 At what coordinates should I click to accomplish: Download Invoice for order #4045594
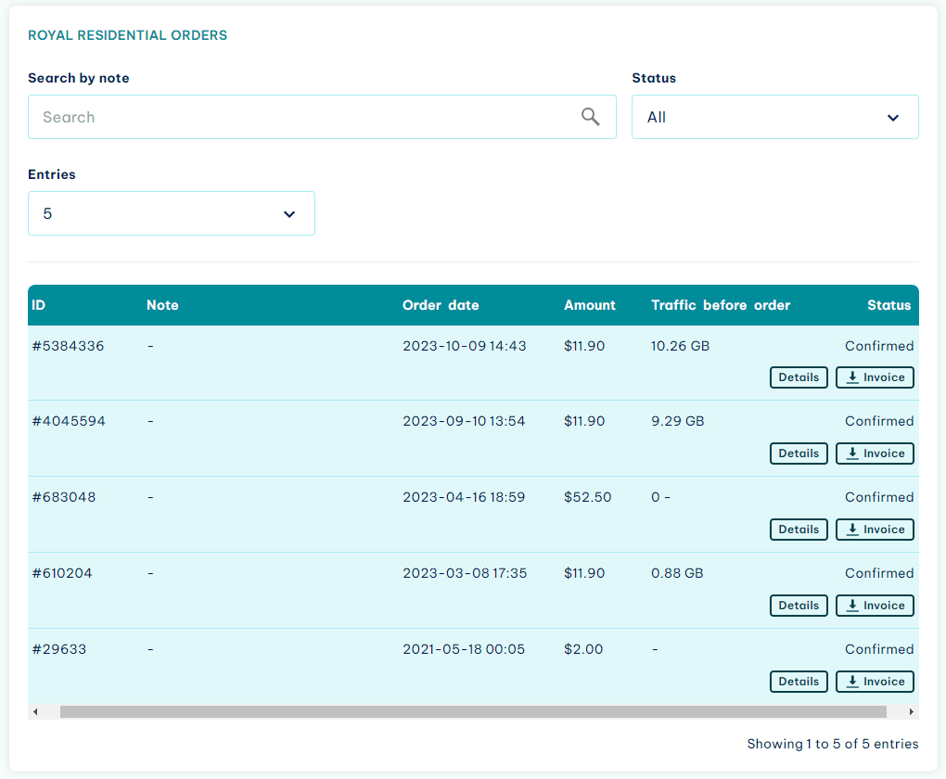click(875, 453)
